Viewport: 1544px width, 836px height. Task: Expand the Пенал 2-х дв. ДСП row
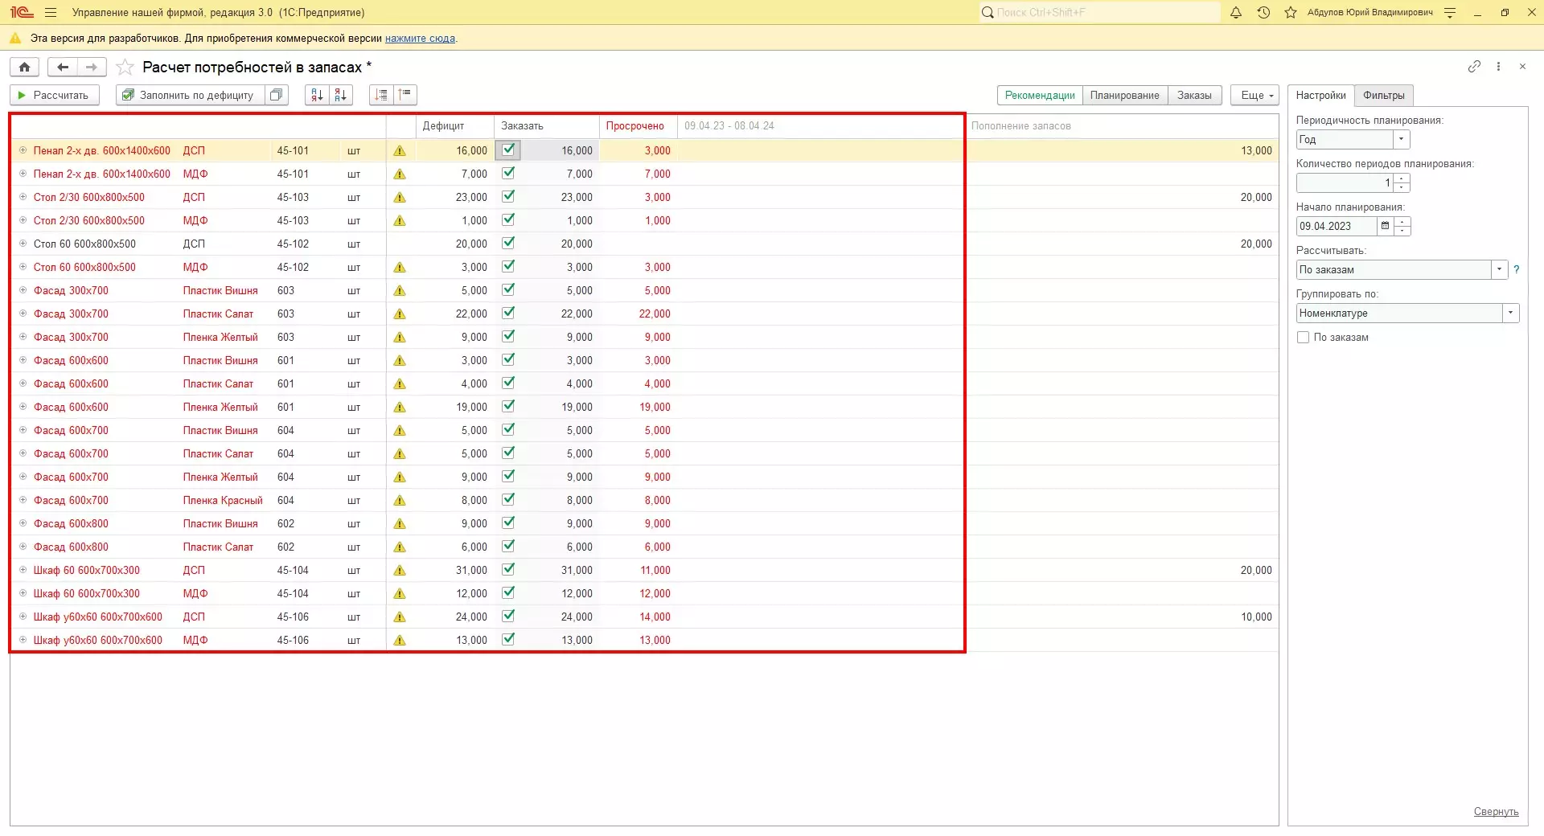click(23, 150)
